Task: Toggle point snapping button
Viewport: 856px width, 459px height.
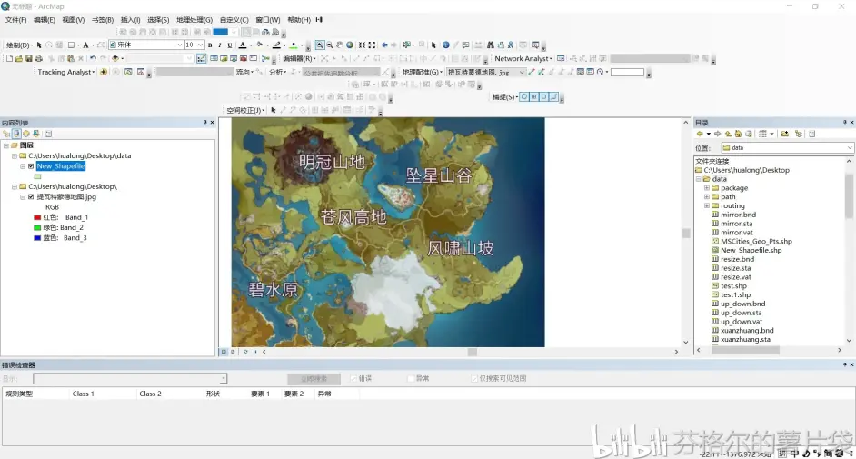Action: click(x=524, y=96)
